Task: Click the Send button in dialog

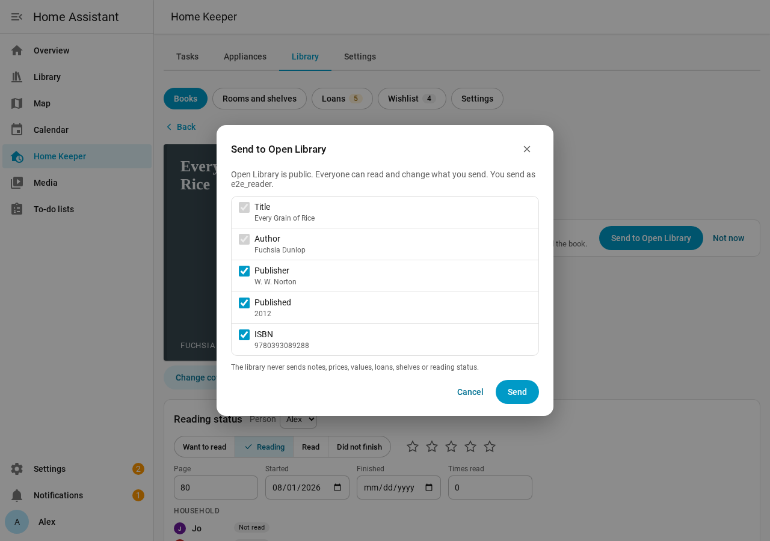Action: click(517, 392)
